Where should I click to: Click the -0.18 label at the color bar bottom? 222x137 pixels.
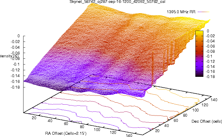(210, 77)
